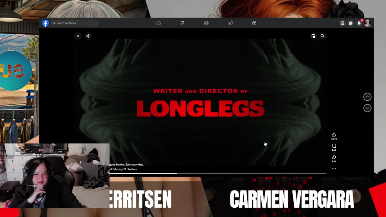Open the dashboard chart tab
The image size is (386, 217).
click(x=206, y=23)
